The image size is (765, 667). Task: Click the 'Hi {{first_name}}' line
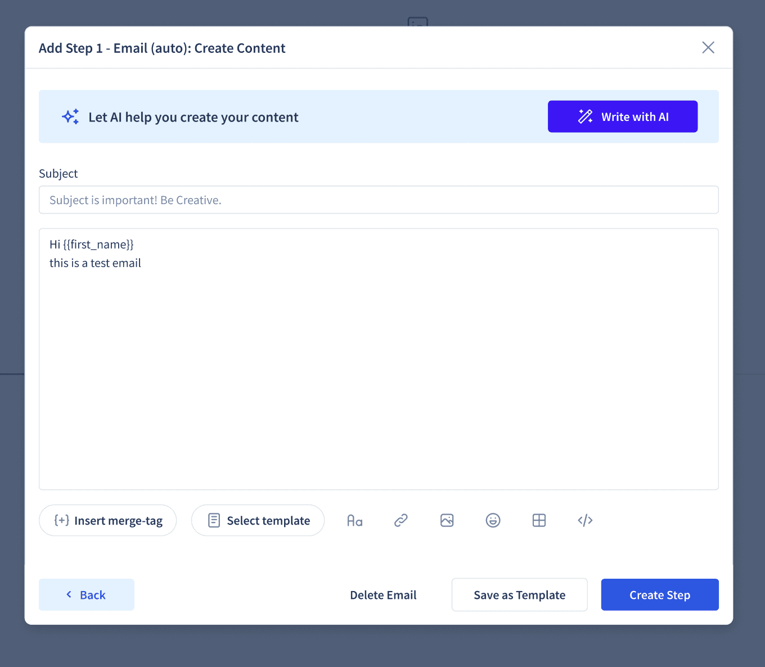tap(92, 244)
